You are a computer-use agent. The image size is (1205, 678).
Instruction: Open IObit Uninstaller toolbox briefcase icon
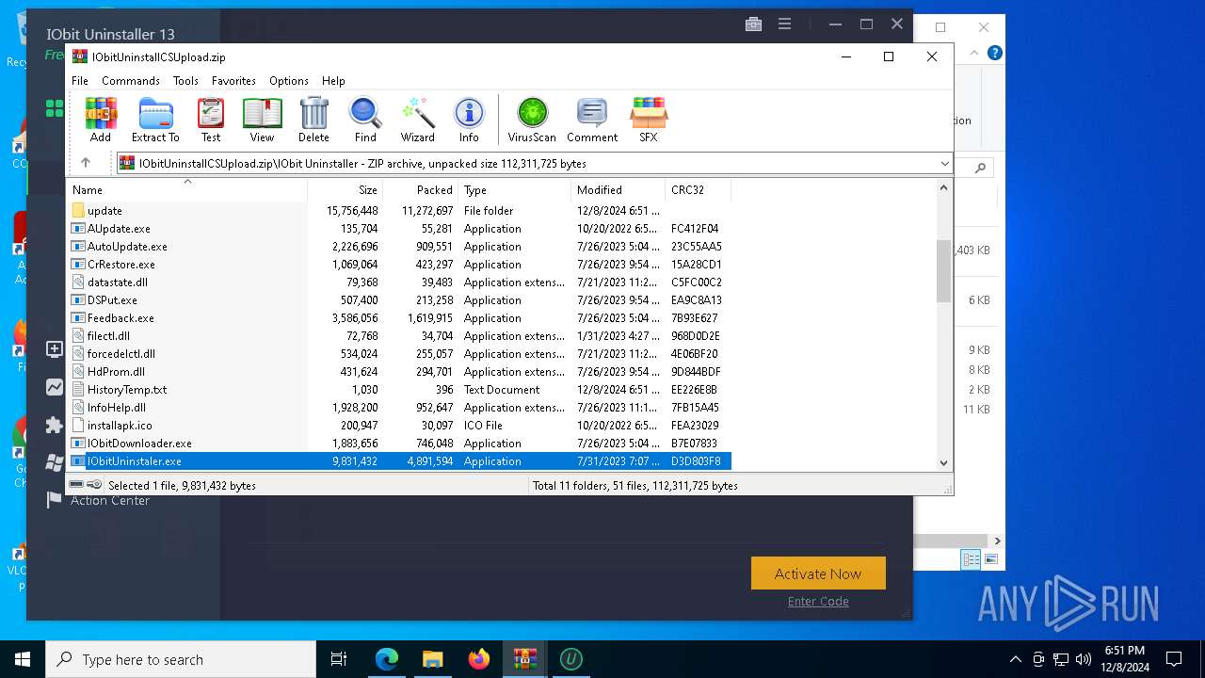click(753, 24)
